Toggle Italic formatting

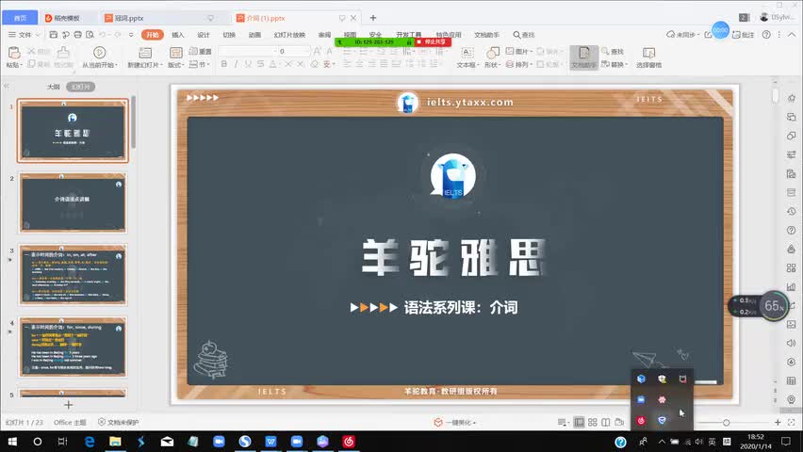tap(236, 64)
